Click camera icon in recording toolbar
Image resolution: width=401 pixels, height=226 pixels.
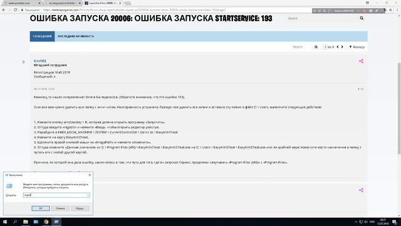tap(370, 11)
